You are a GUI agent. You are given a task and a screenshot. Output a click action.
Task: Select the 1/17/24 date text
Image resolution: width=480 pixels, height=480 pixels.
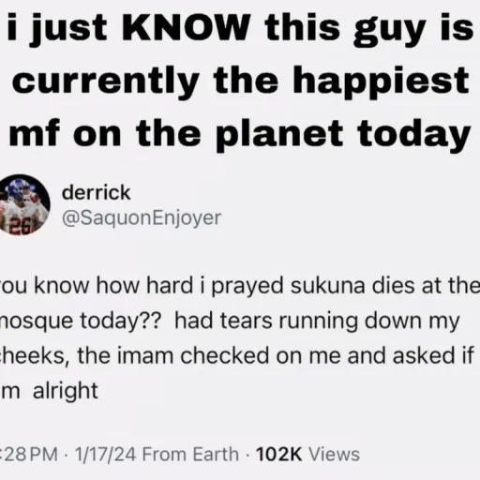point(105,454)
